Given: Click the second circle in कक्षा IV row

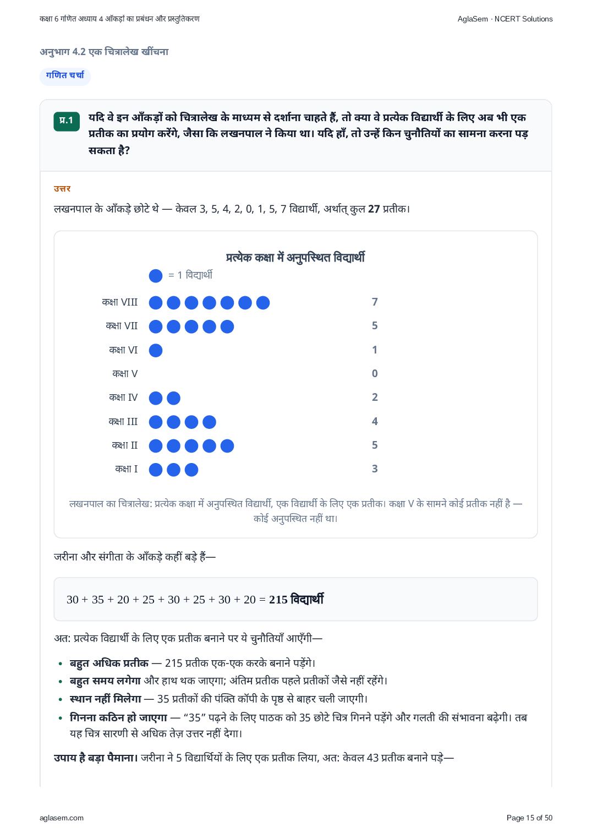Looking at the screenshot, I should 173,398.
